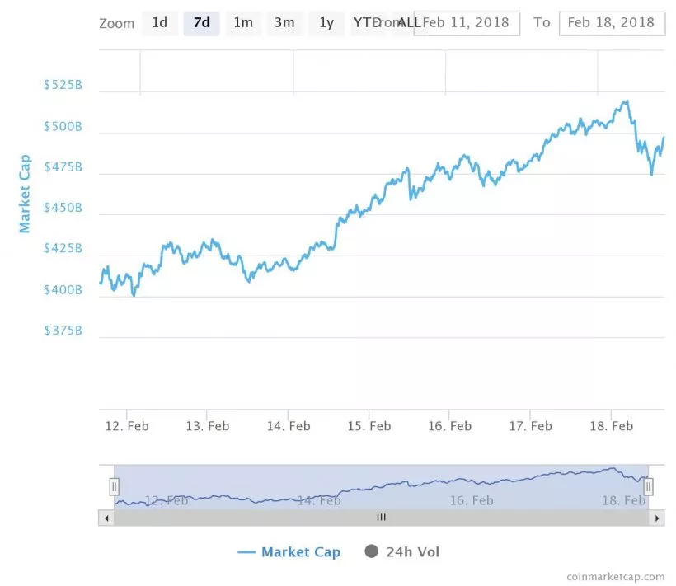Select the 7d zoom range

click(x=201, y=23)
